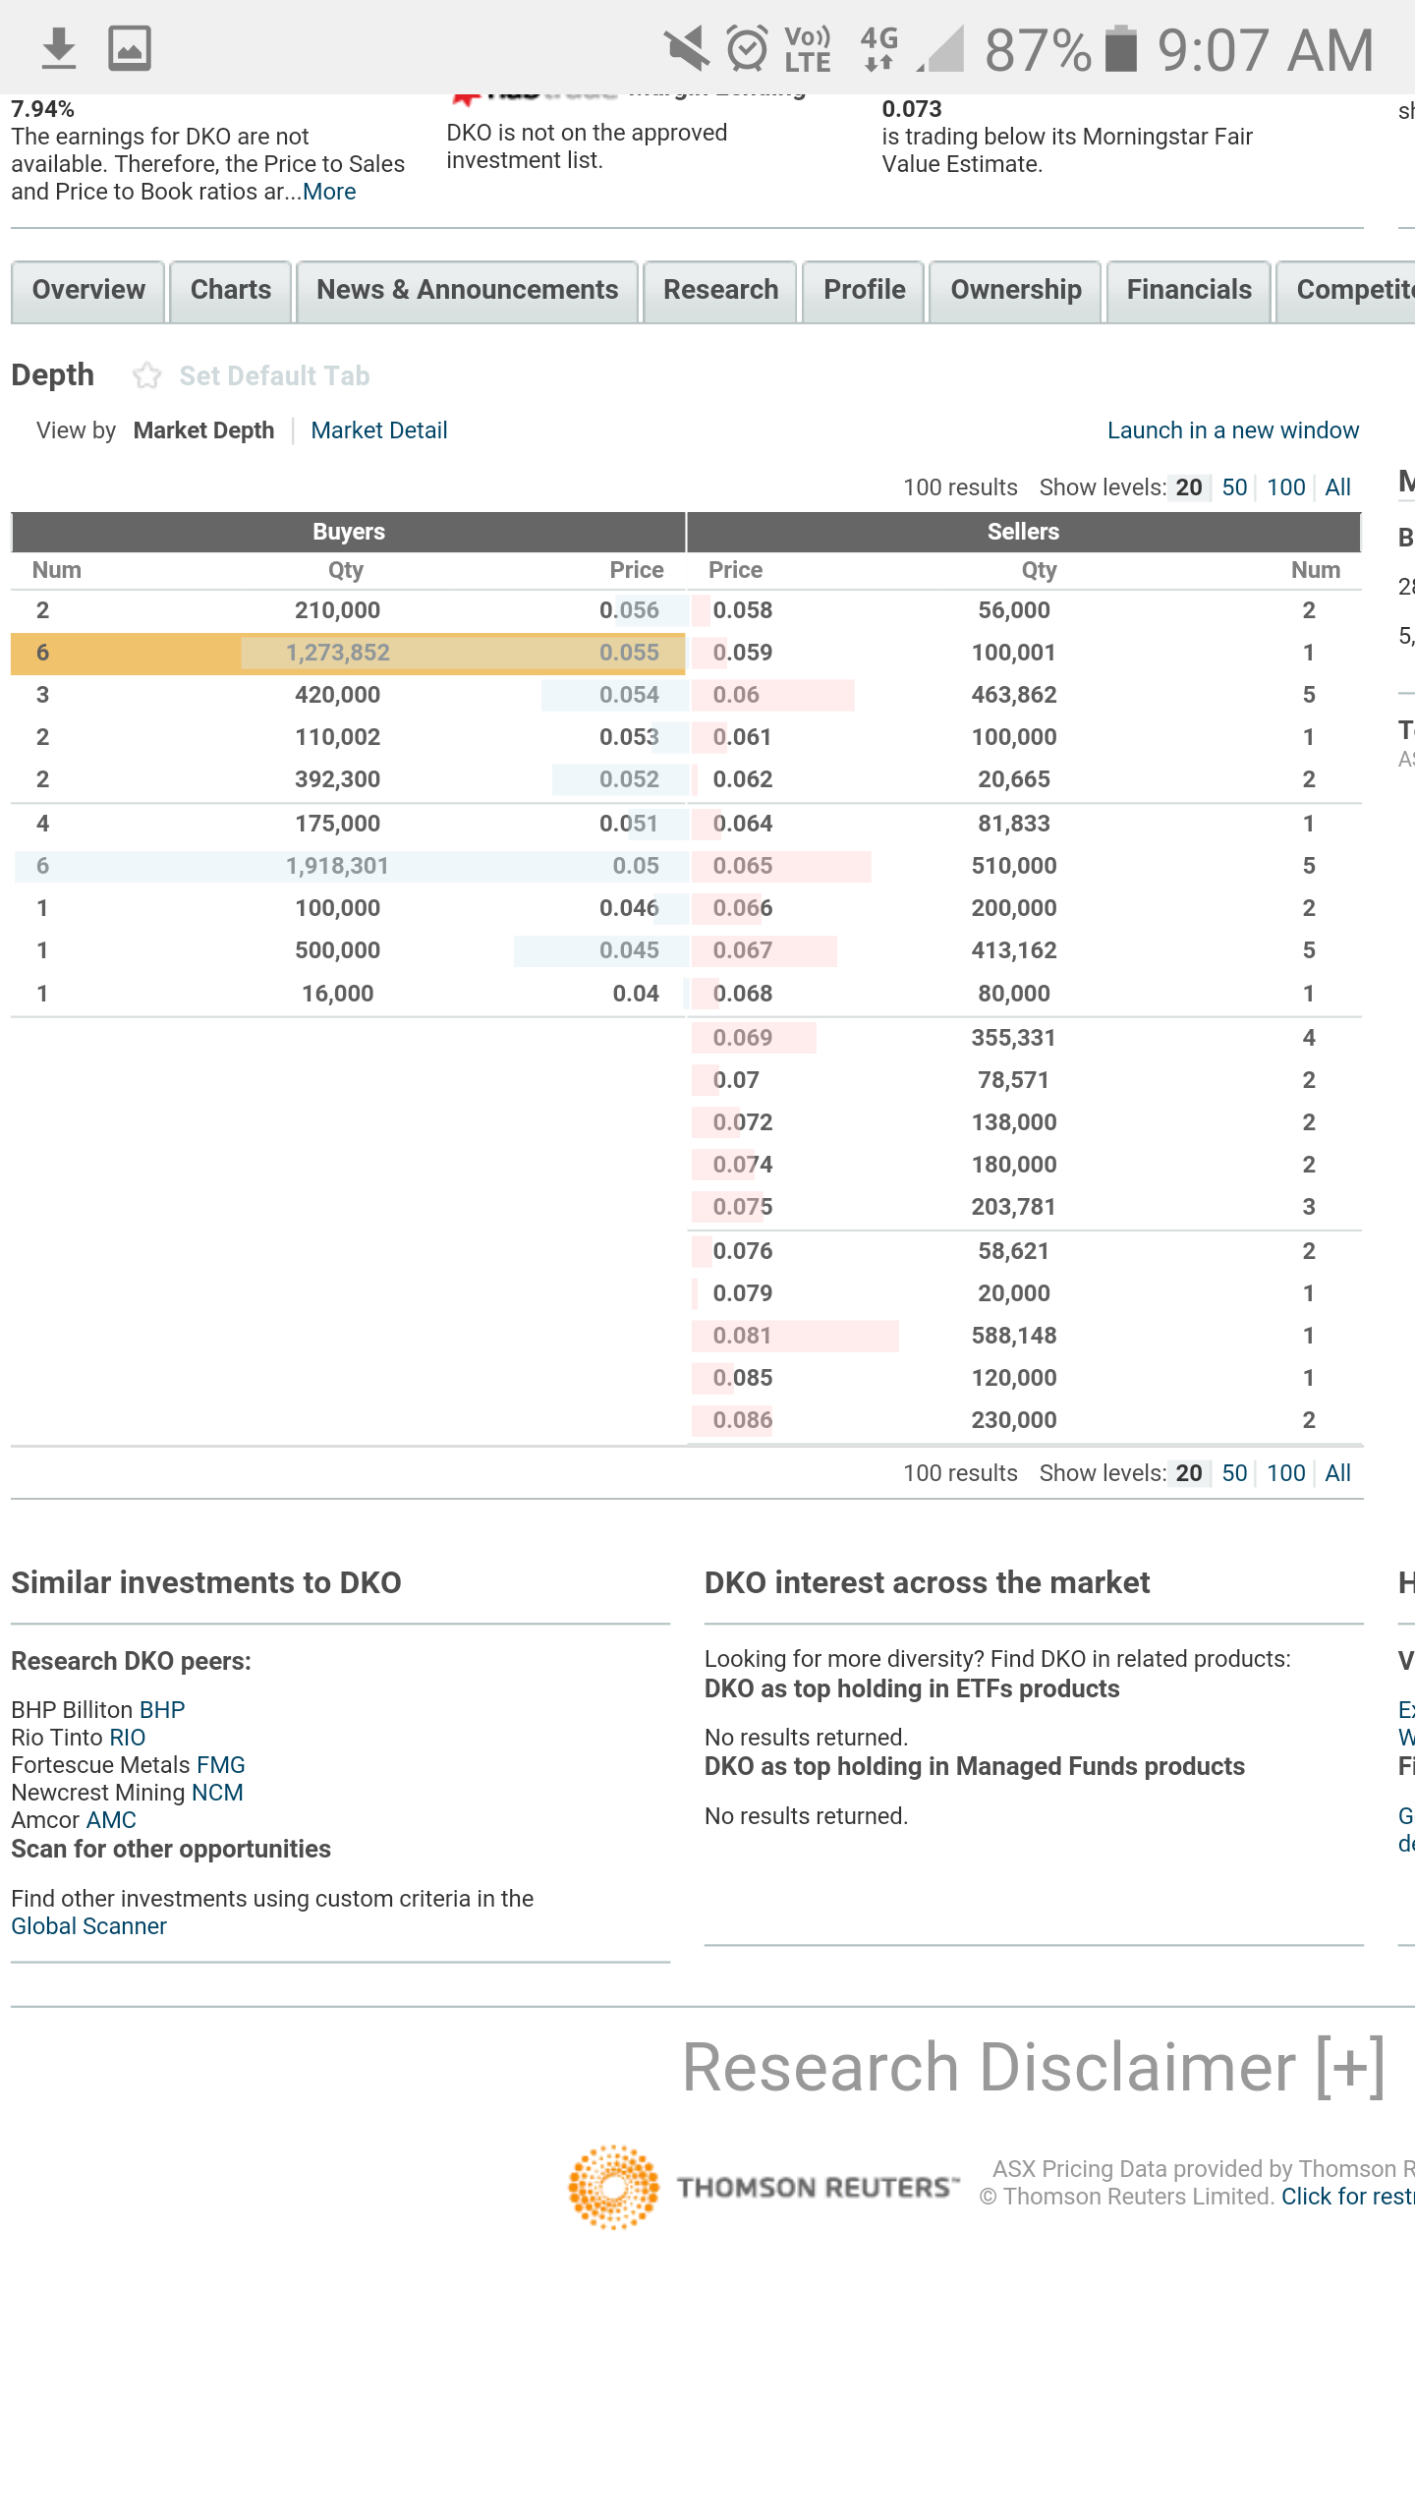This screenshot has height=2516, width=1415.
Task: Click seller price 0.079
Action: [x=743, y=1293]
